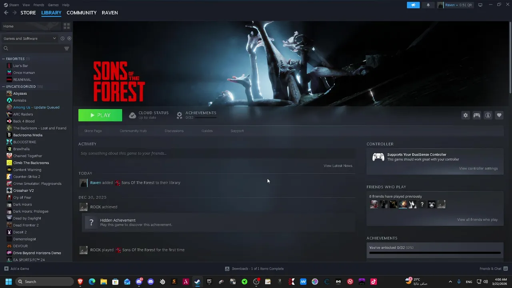Click Steam icon in Windows taskbar
Viewport: 512px width, 288px height.
(197, 282)
